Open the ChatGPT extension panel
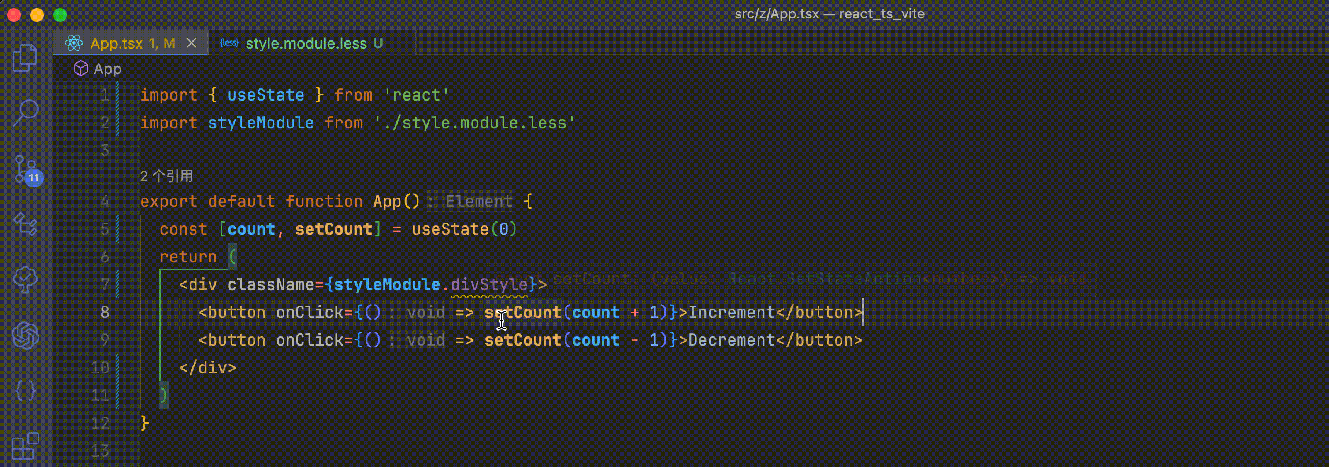1329x467 pixels. pyautogui.click(x=25, y=335)
